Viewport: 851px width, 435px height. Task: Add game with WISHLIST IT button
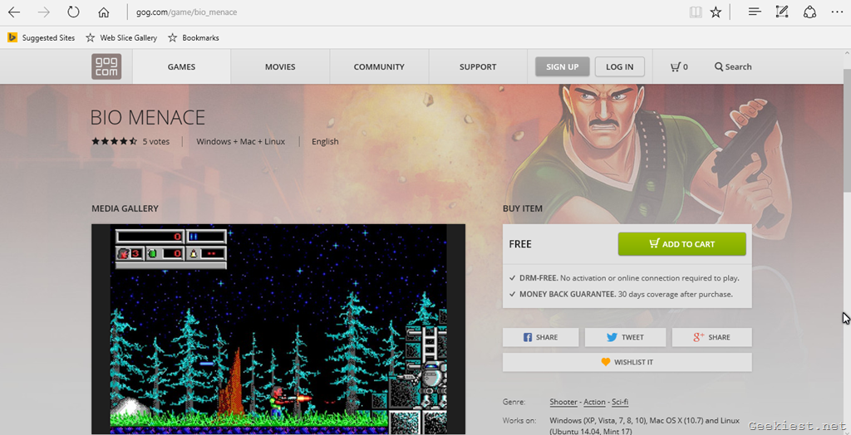627,362
